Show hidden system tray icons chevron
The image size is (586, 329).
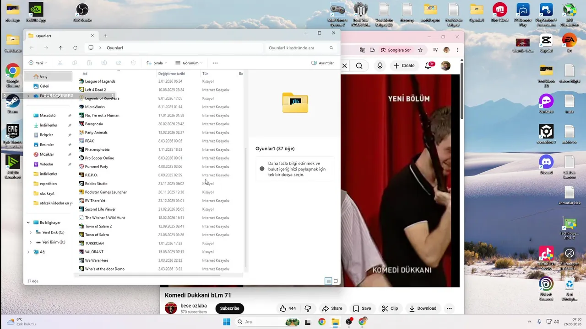pos(530,322)
